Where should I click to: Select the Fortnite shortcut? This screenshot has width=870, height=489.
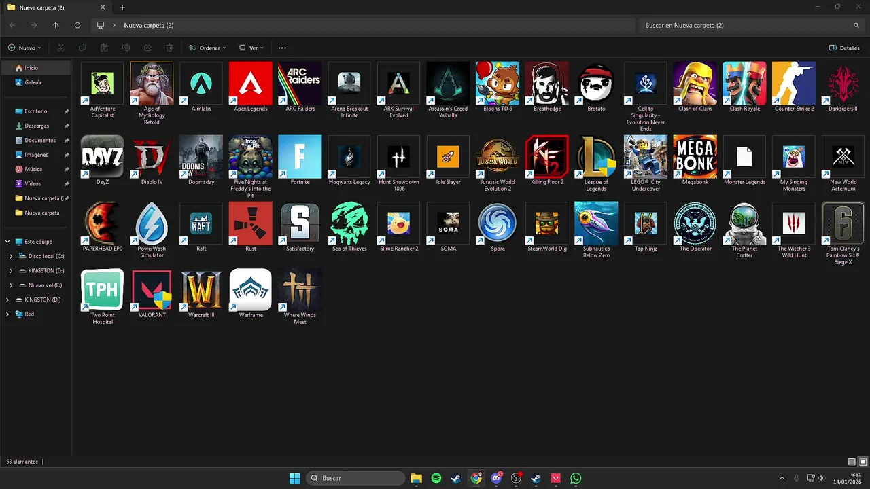(x=300, y=157)
